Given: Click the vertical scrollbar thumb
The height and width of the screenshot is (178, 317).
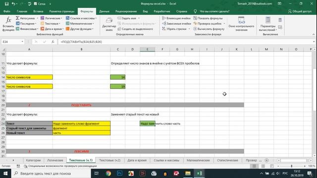Looking at the screenshot, I should click(315, 89).
